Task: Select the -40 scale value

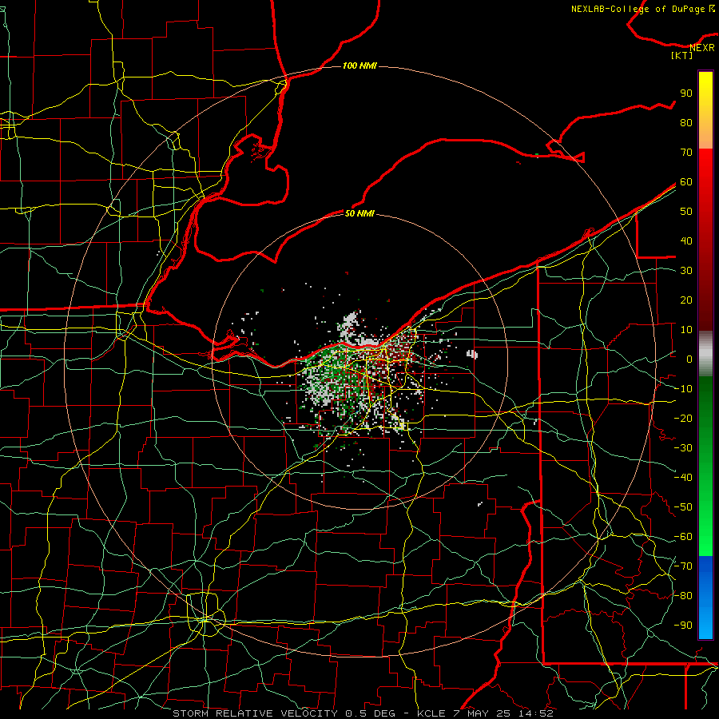Action: tap(683, 478)
